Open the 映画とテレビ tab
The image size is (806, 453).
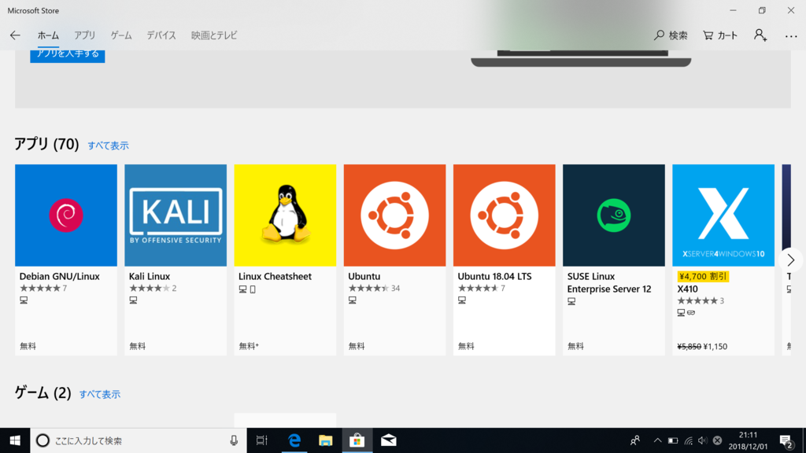214,35
